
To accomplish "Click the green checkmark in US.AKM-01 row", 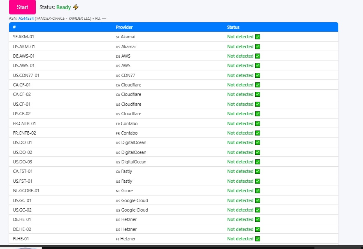I will pos(258,47).
